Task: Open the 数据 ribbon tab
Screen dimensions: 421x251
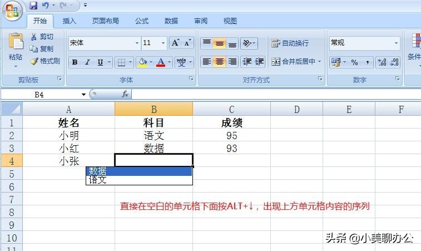Action: point(171,21)
